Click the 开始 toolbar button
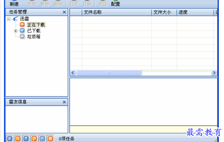 click(x=32, y=3)
